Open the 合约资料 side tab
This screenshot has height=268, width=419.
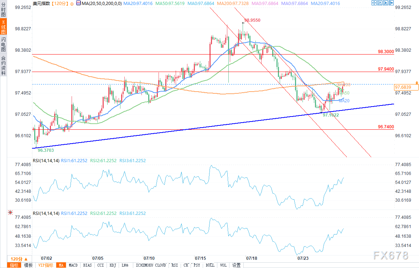[4, 65]
